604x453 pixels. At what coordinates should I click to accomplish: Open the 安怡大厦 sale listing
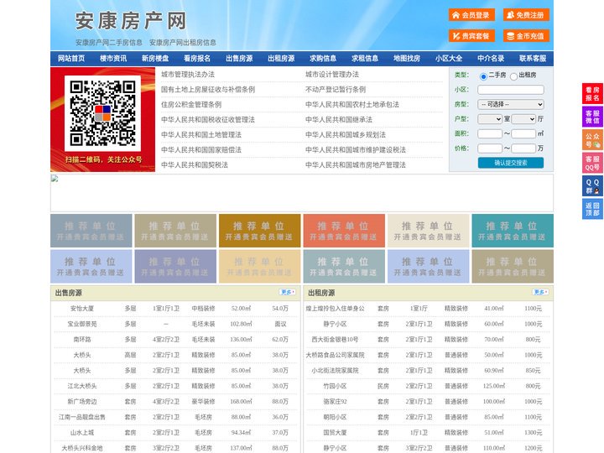(x=82, y=308)
